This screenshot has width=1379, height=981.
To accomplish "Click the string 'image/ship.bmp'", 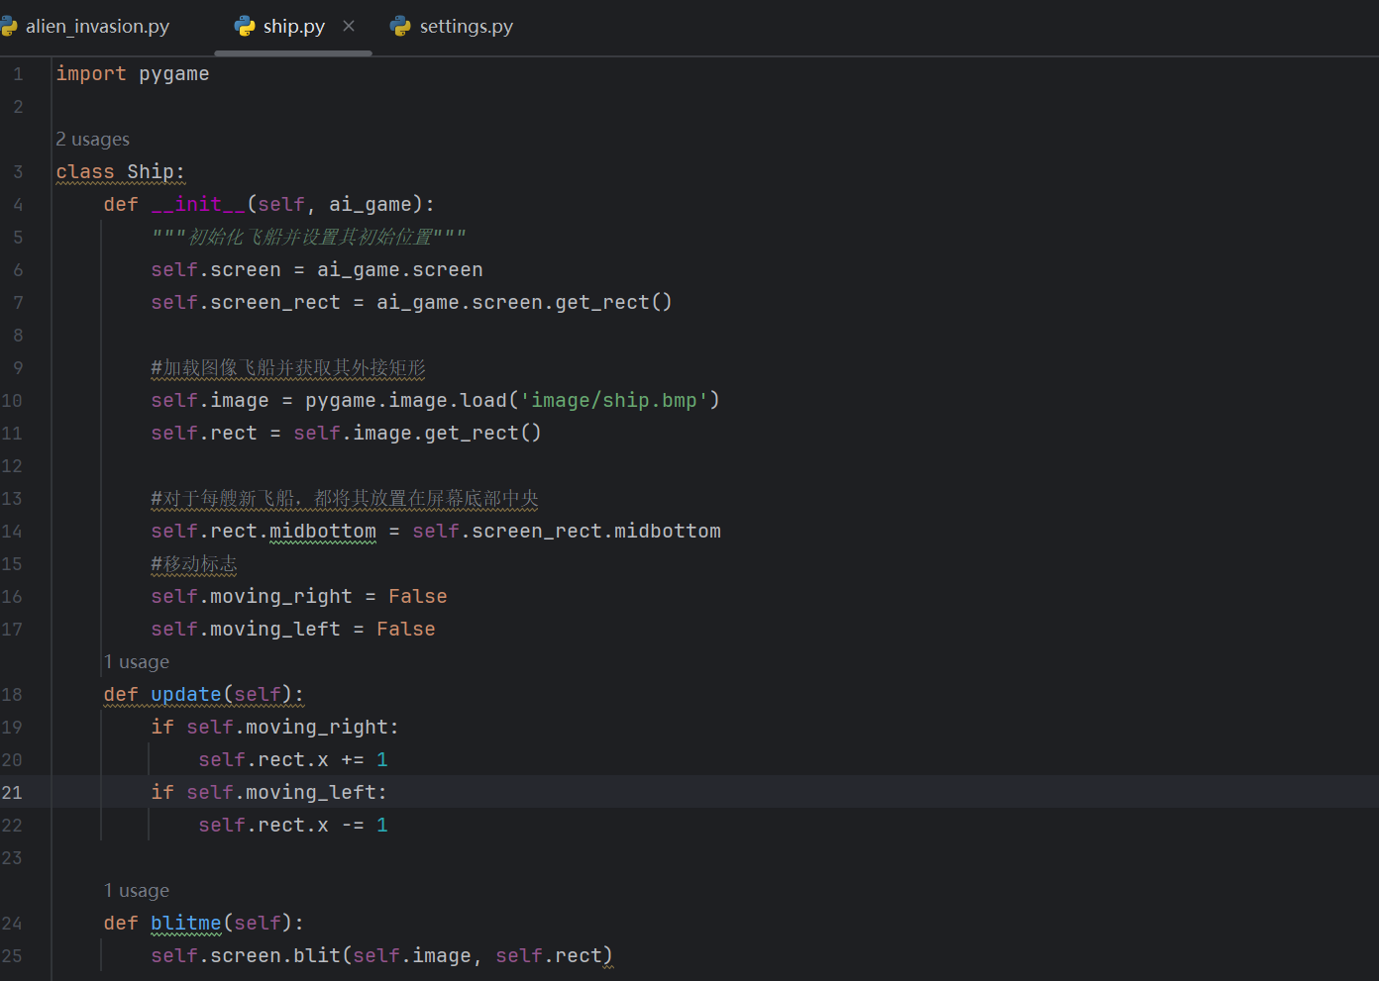I will pyautogui.click(x=614, y=401).
